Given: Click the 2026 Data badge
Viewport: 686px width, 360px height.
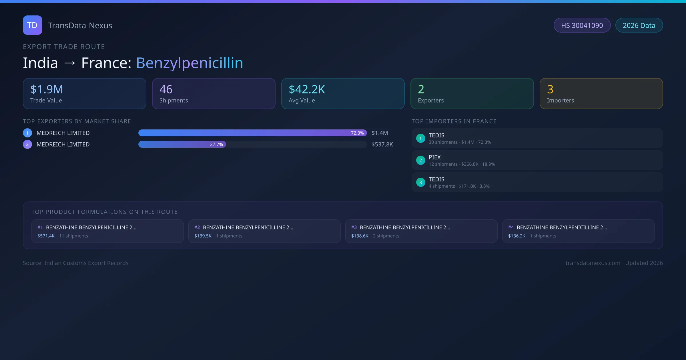Looking at the screenshot, I should (639, 25).
